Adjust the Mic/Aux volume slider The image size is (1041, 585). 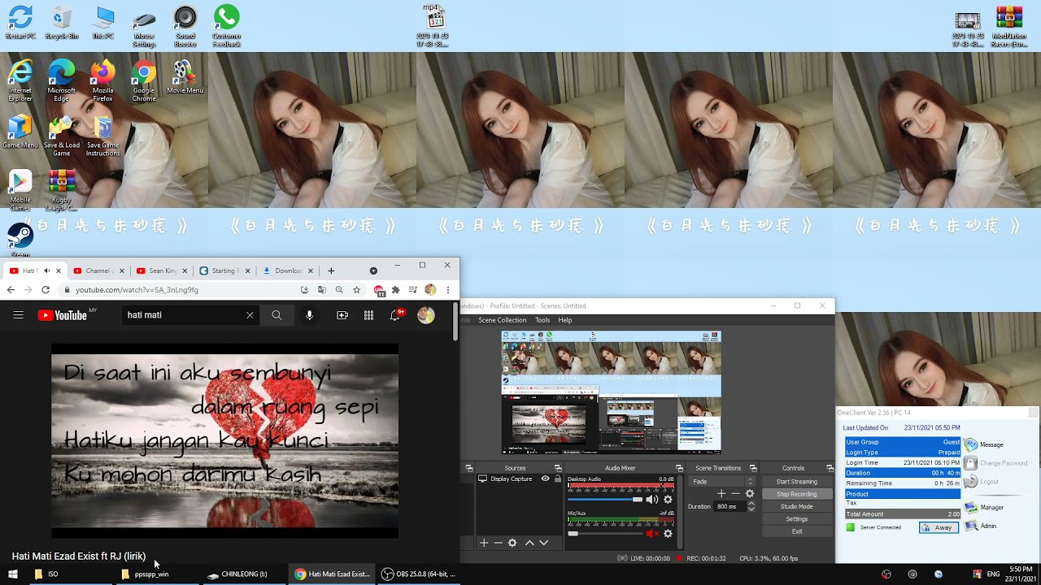[x=605, y=534]
